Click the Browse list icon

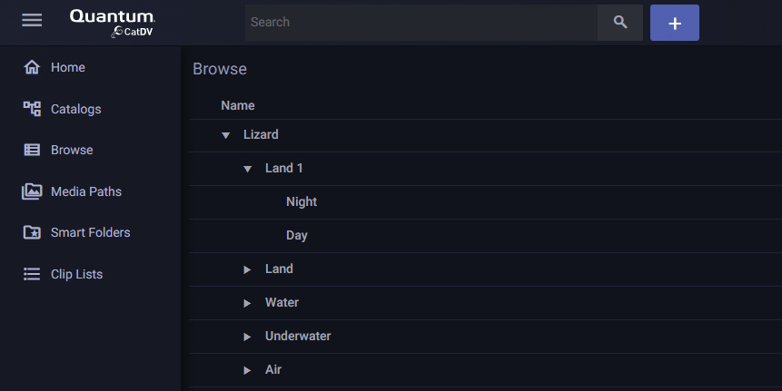coord(32,150)
